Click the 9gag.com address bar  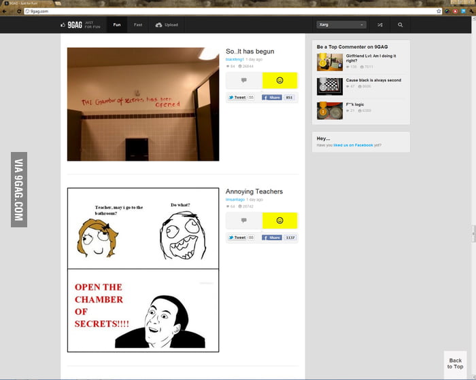pos(204,12)
